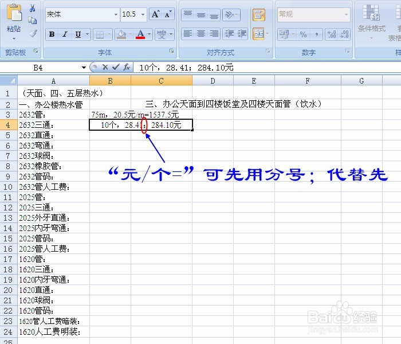The height and width of the screenshot is (344, 401).
Task: Toggle Wrap Text button
Action: click(x=258, y=14)
